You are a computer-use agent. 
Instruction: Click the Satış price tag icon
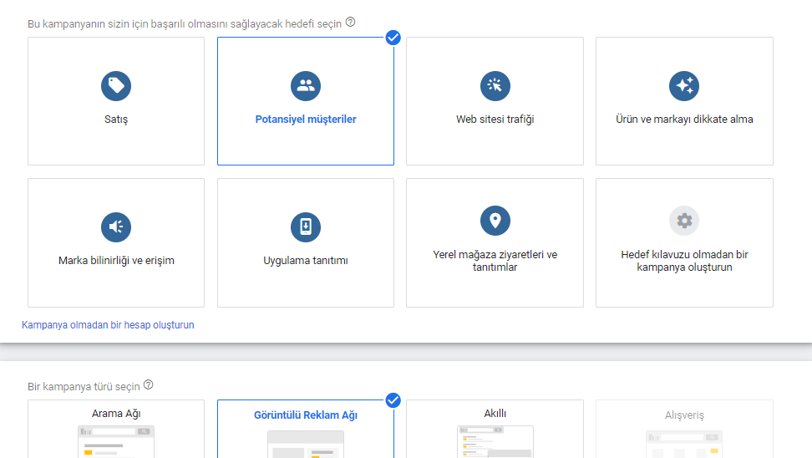click(x=116, y=85)
